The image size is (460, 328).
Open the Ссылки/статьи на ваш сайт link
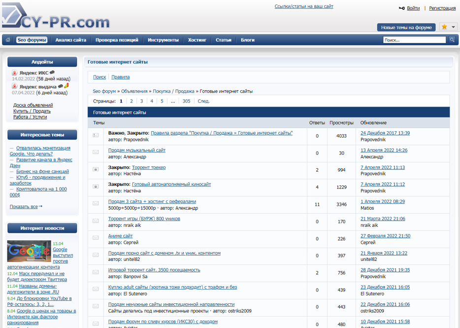coord(304,6)
